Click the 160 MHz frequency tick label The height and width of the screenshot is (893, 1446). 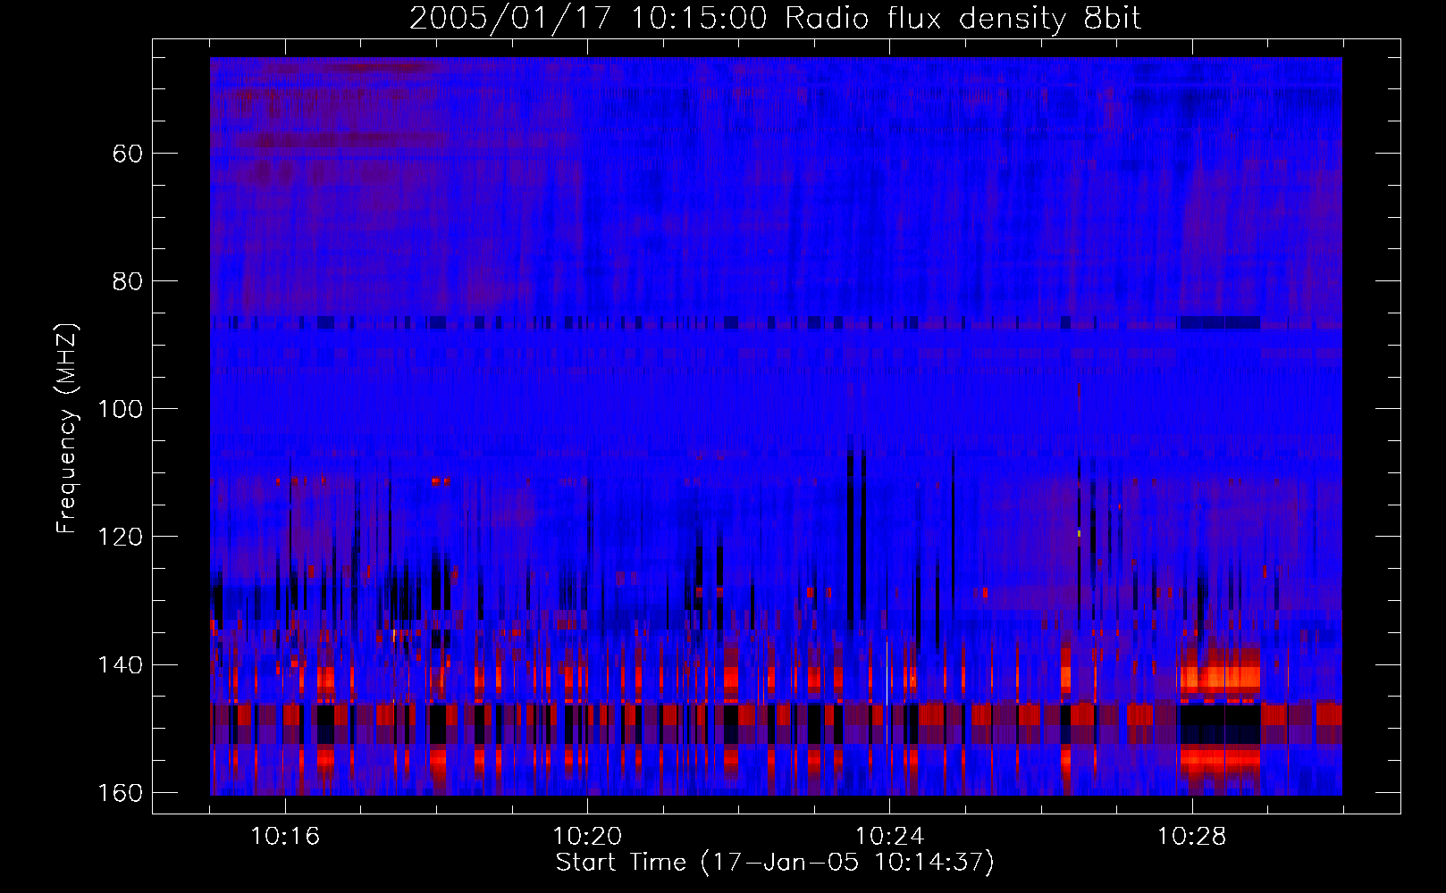coord(120,793)
